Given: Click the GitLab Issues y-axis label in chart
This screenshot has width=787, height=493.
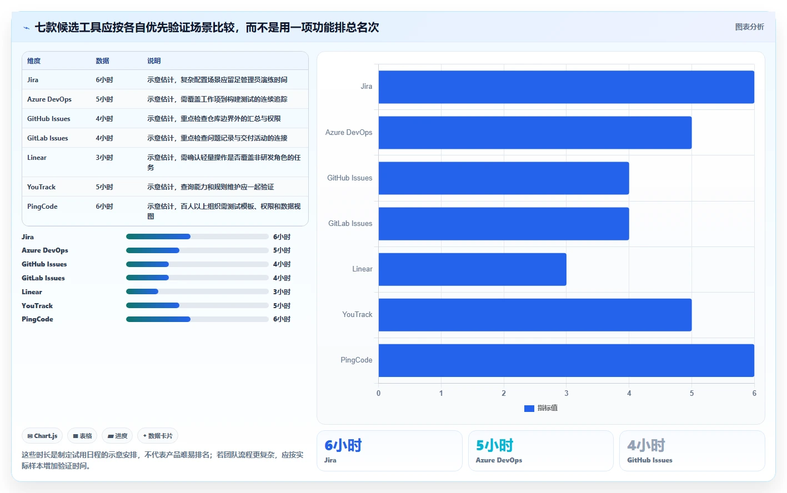Looking at the screenshot, I should (350, 224).
